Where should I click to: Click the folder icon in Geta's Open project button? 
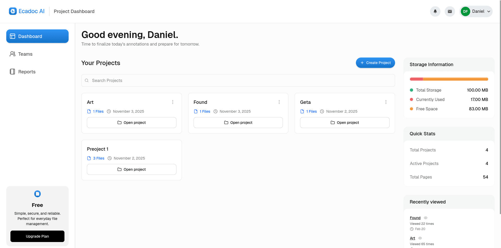(x=333, y=123)
